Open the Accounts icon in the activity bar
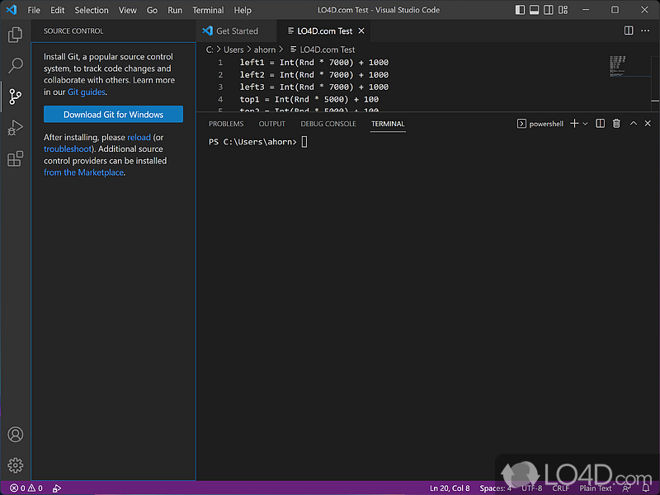660x495 pixels. [15, 434]
